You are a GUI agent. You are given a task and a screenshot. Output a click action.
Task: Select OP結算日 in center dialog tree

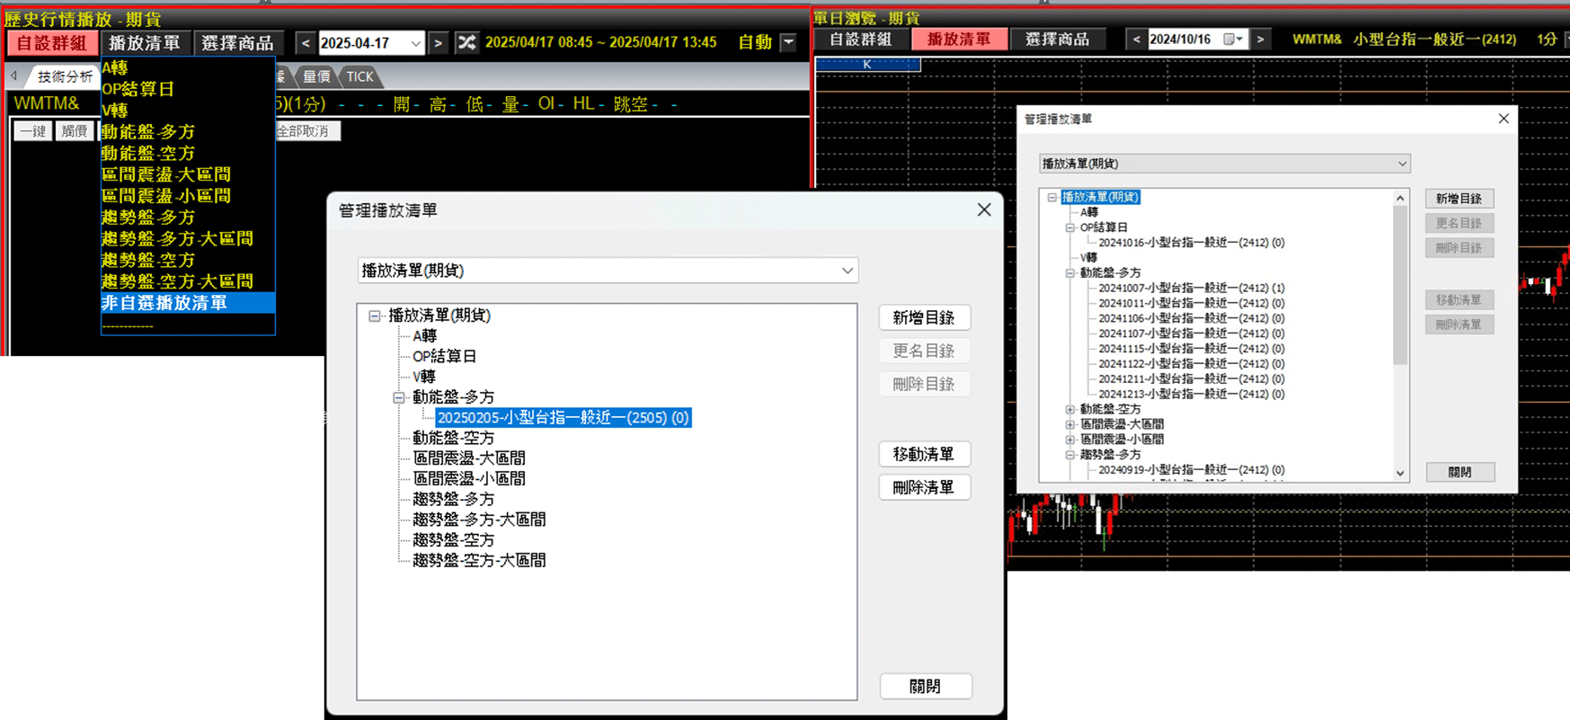point(444,356)
